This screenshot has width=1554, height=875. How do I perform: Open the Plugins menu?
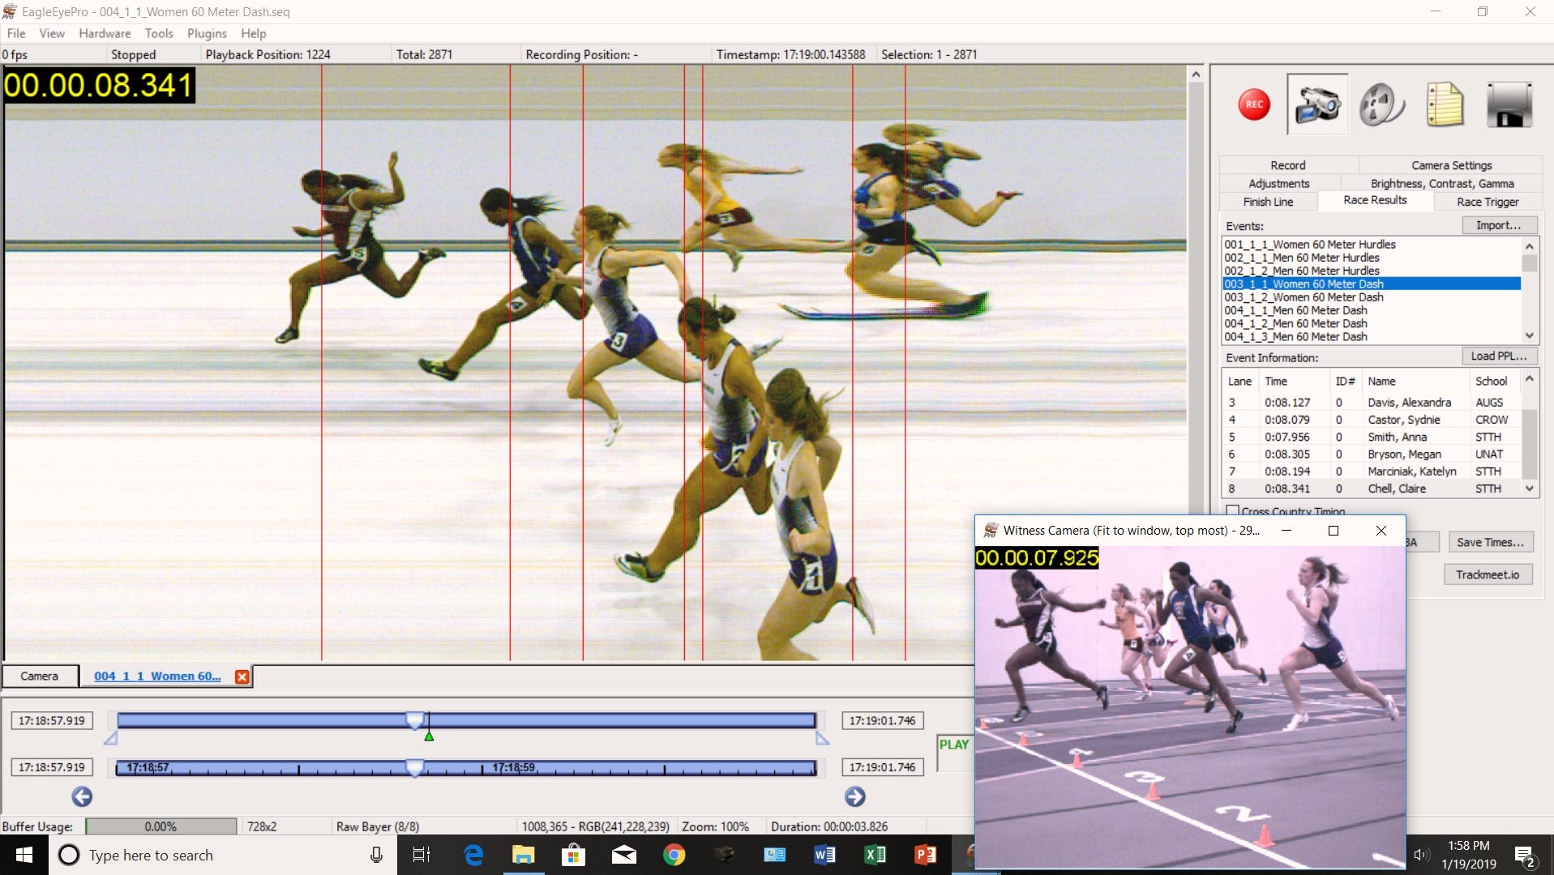coord(206,33)
